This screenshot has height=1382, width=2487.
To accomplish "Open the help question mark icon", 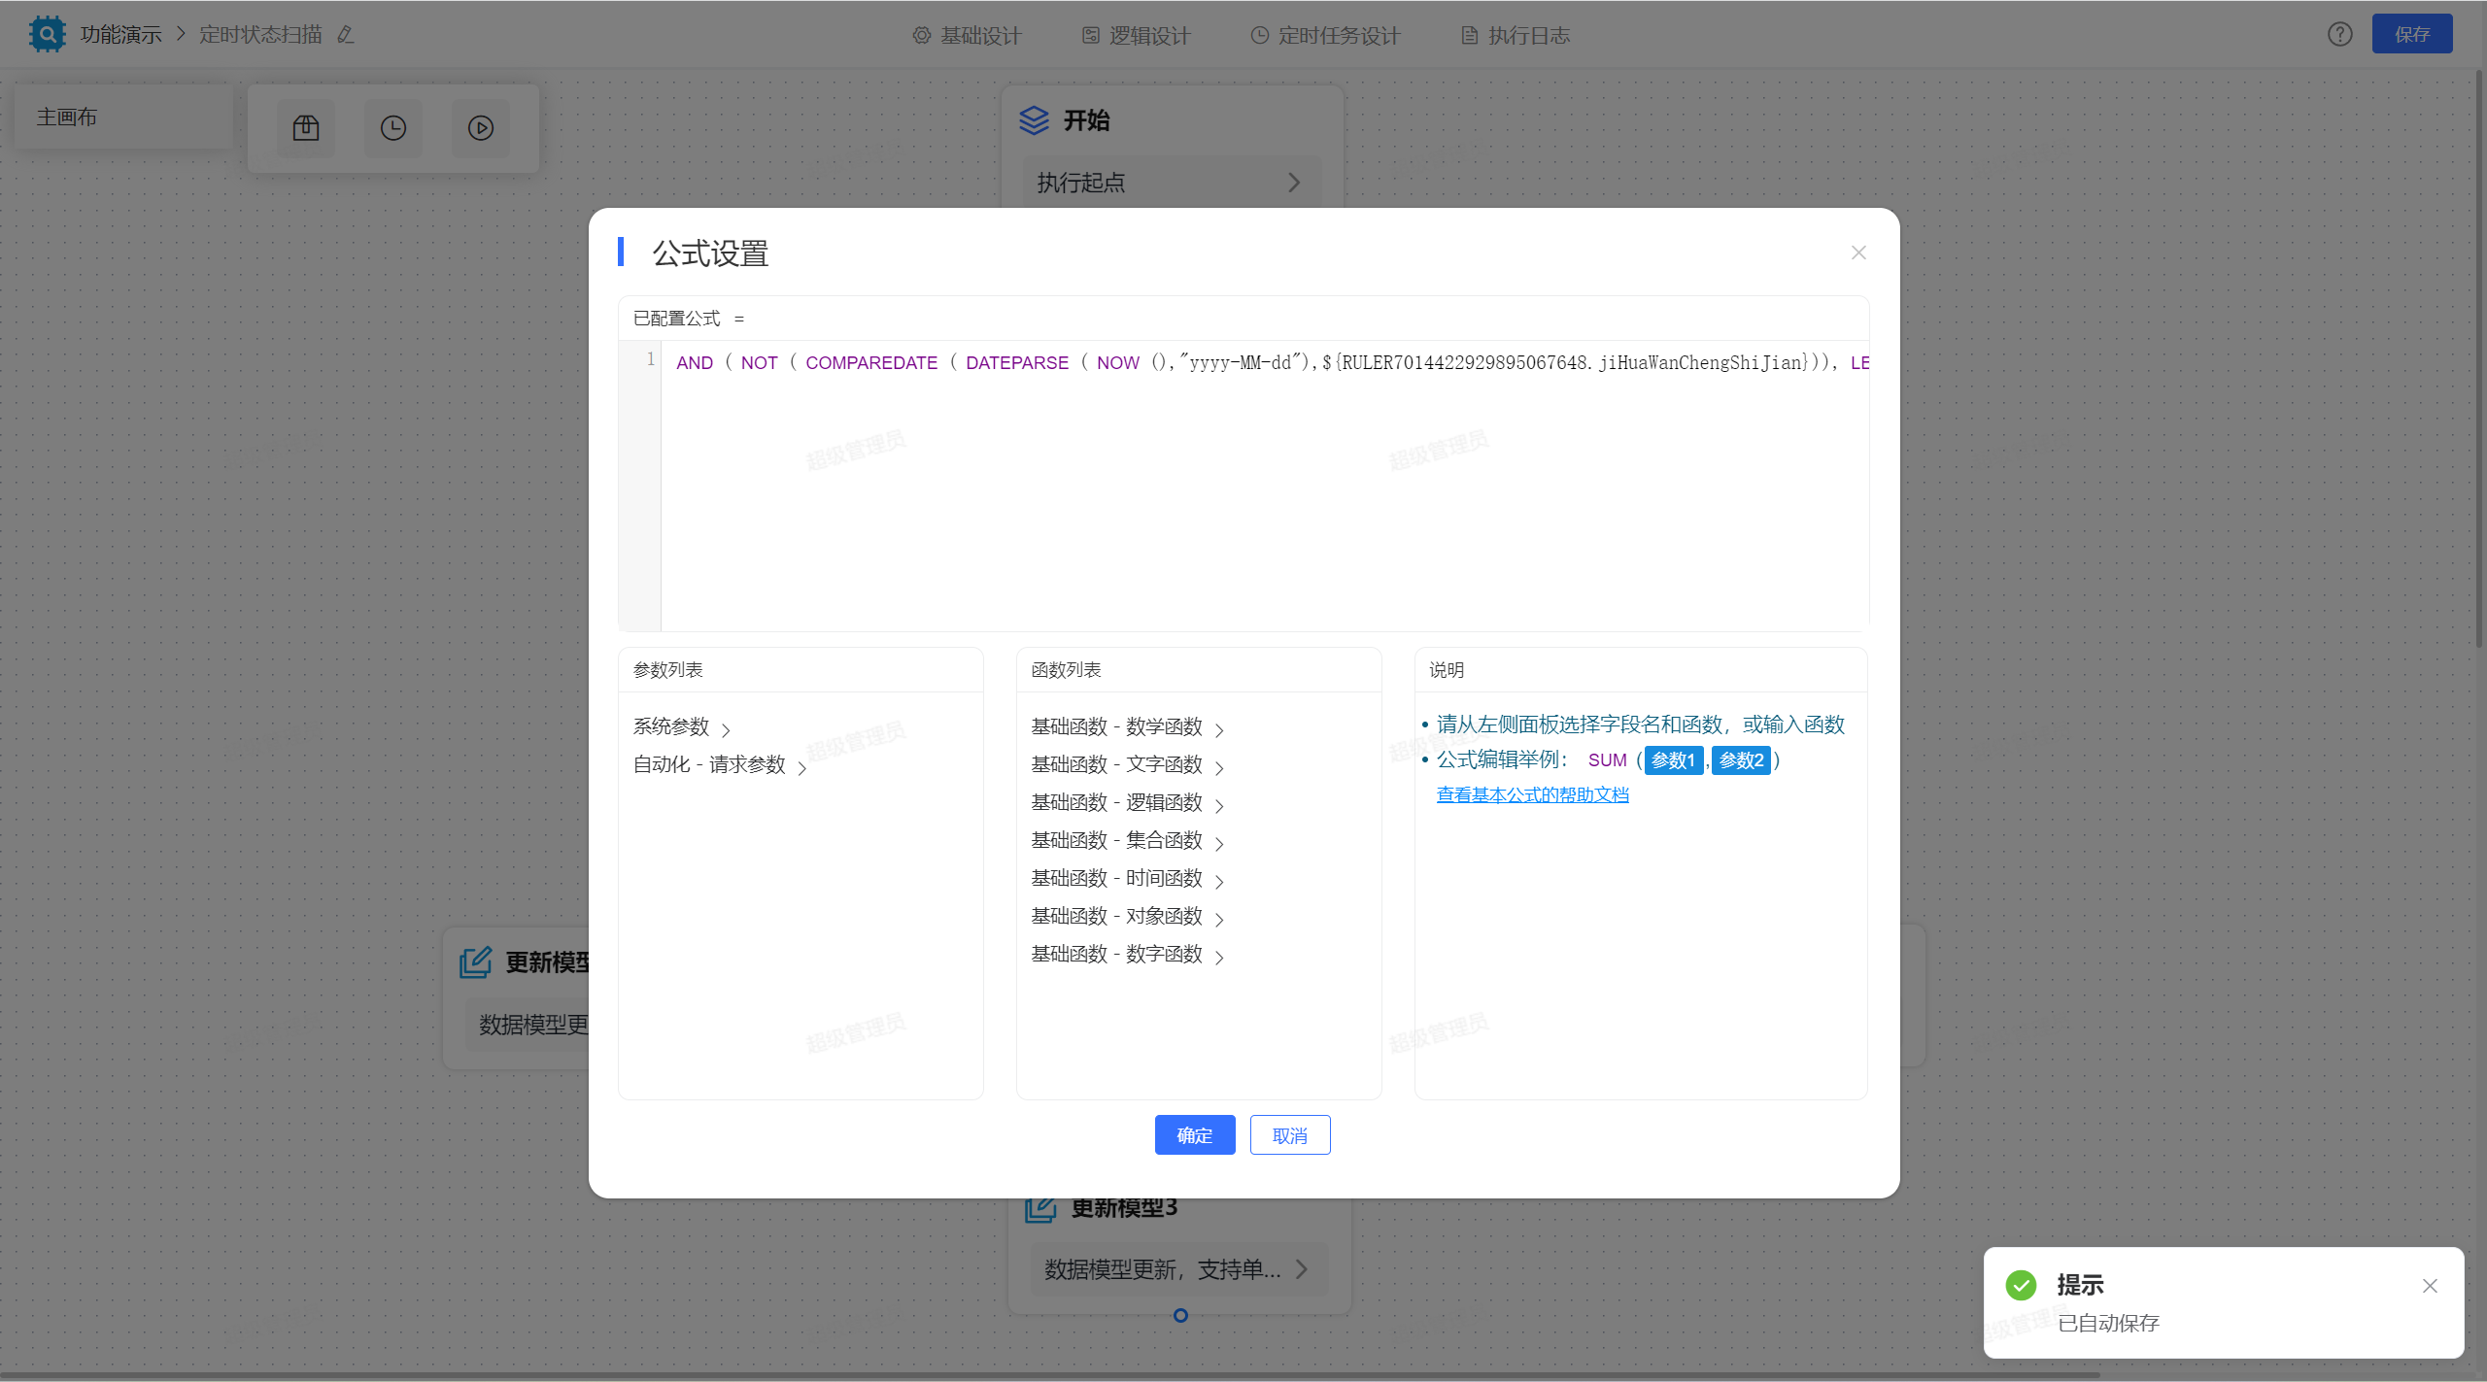I will pyautogui.click(x=2340, y=34).
